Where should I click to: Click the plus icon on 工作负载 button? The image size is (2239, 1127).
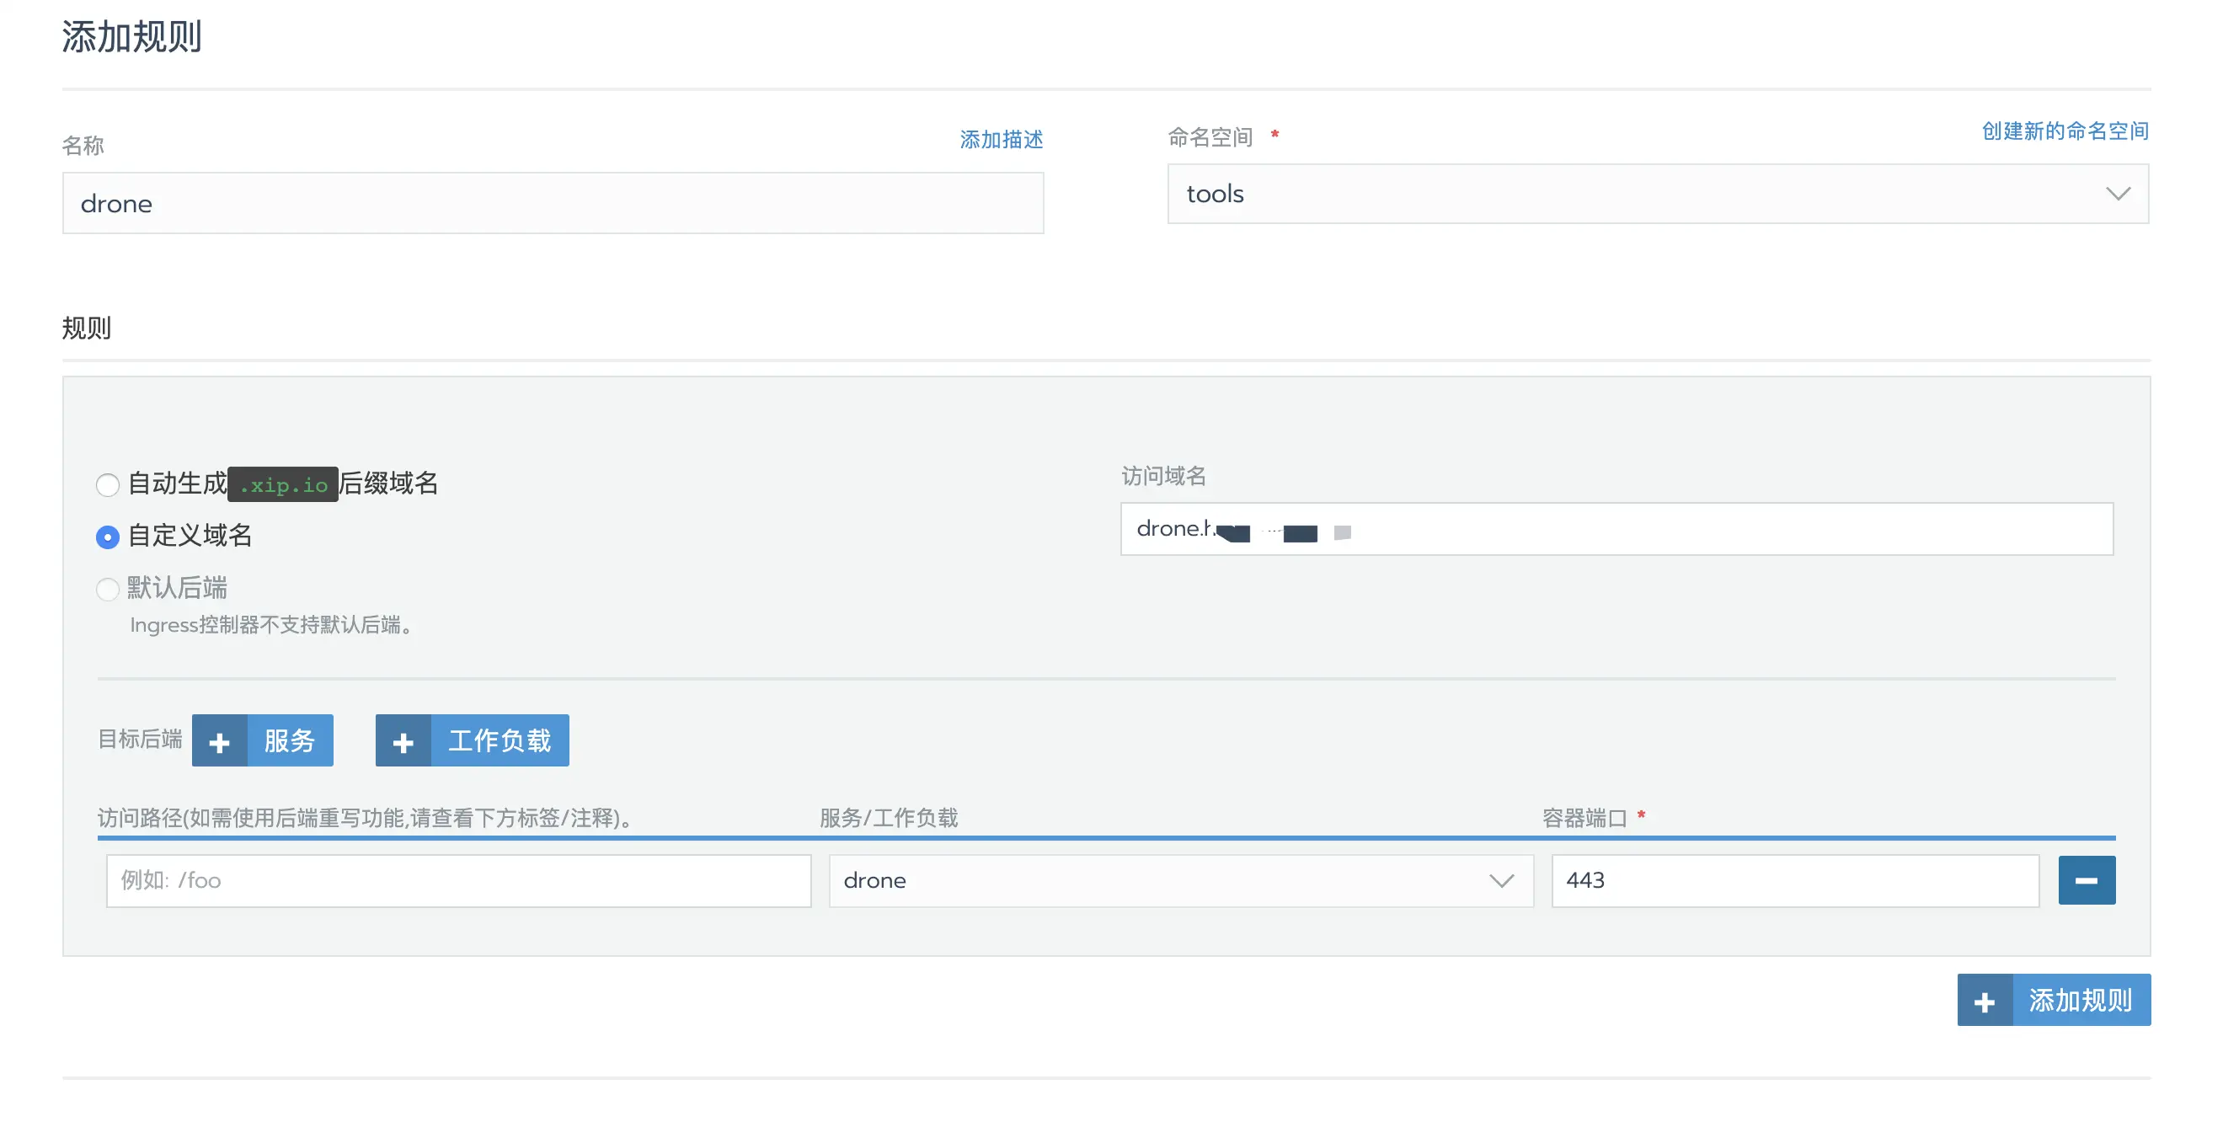point(403,741)
